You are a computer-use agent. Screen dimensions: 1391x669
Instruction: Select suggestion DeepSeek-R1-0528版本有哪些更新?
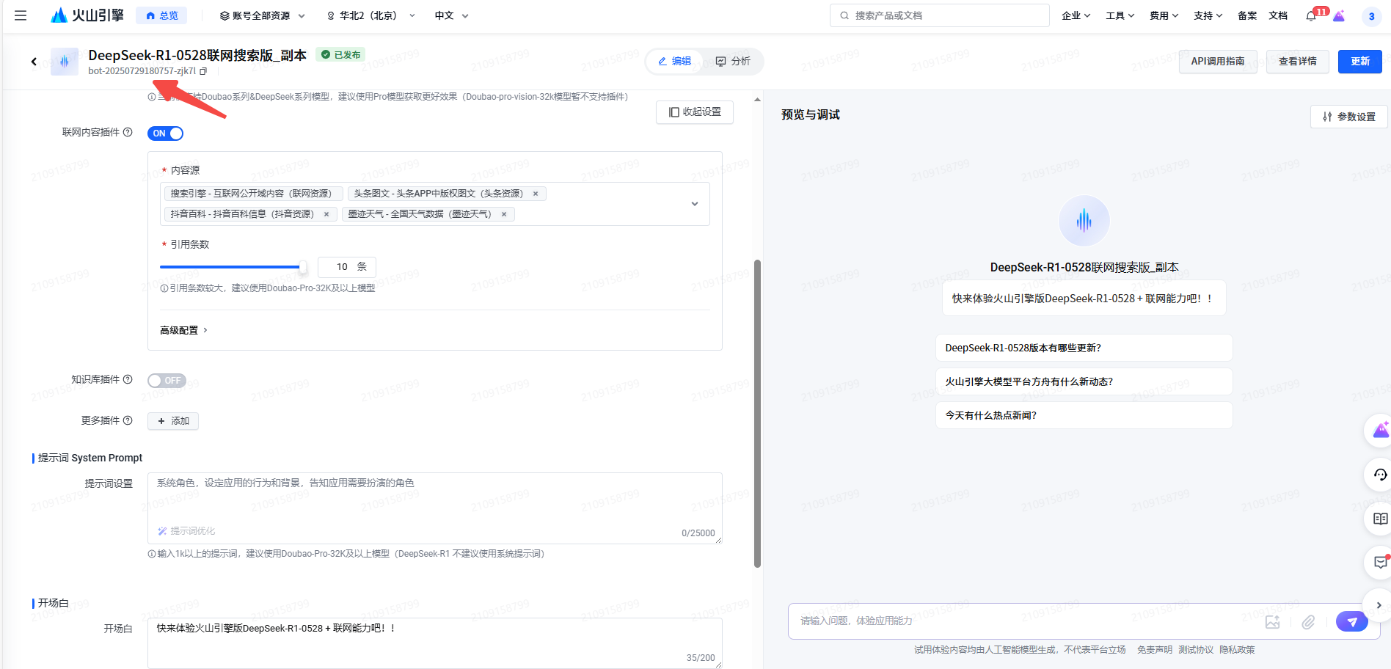[x=1084, y=348]
